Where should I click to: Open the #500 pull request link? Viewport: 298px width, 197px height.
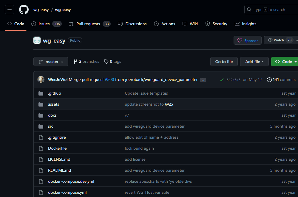(x=109, y=80)
